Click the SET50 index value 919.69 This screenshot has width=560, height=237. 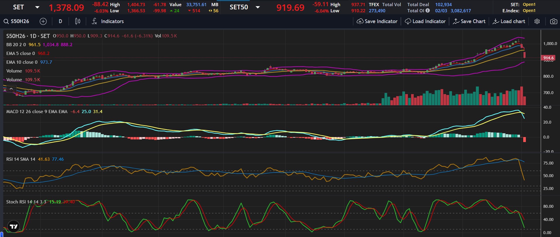pyautogui.click(x=290, y=8)
